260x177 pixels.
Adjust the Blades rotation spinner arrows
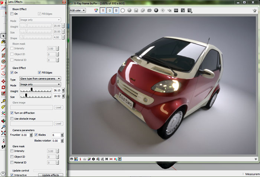pyautogui.click(x=62, y=141)
